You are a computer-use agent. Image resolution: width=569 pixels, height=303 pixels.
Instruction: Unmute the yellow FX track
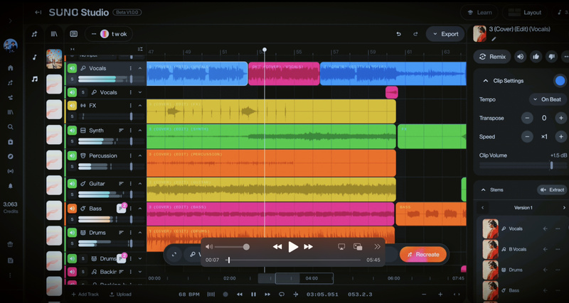coord(72,106)
